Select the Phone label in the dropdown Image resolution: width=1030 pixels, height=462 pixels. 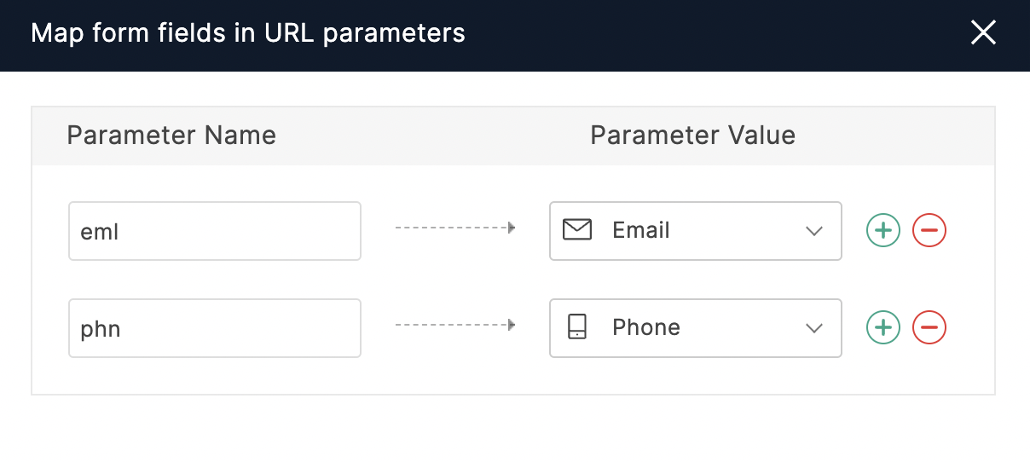pos(646,327)
